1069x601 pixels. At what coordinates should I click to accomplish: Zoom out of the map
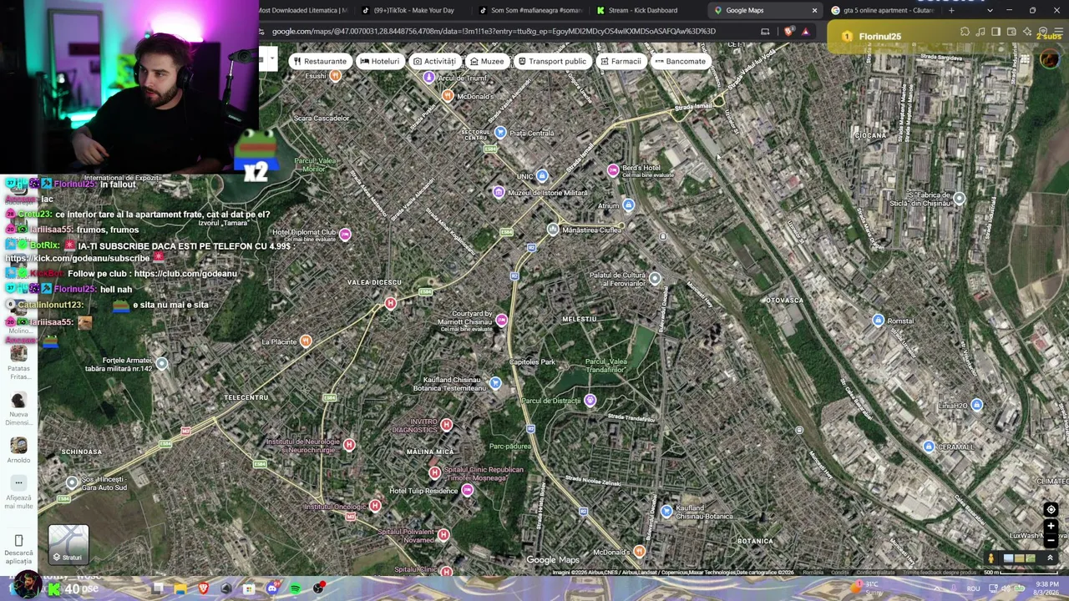click(1051, 541)
